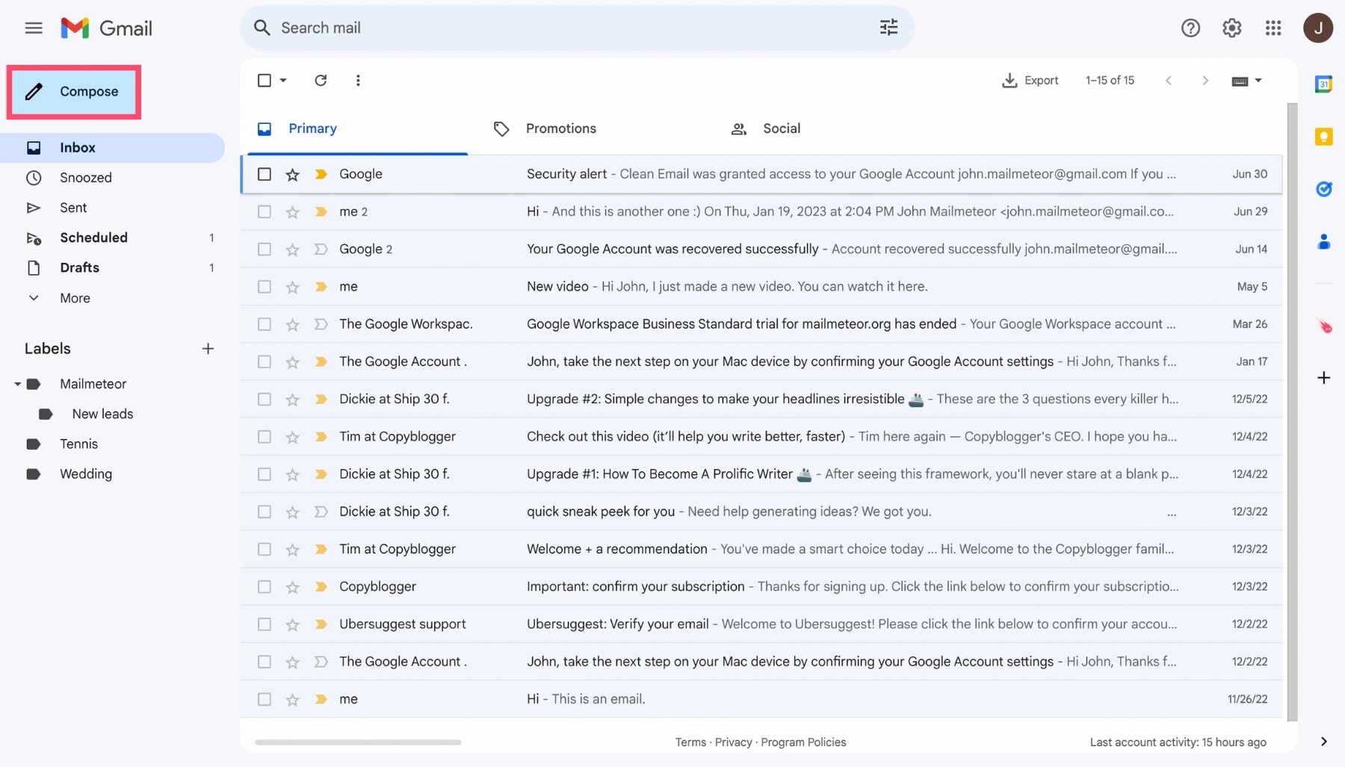Open the 'Ubersuggest: Verify your email' message
Image resolution: width=1345 pixels, height=767 pixels.
tap(761, 624)
